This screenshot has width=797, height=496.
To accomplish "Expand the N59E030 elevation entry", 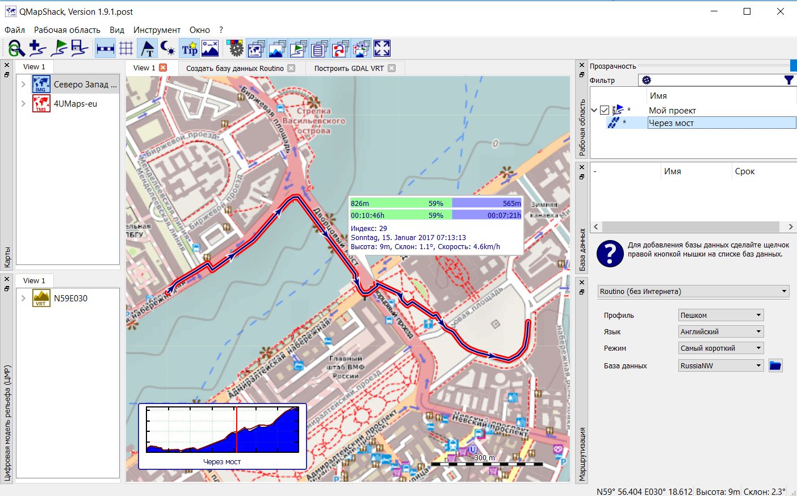I will pos(23,298).
